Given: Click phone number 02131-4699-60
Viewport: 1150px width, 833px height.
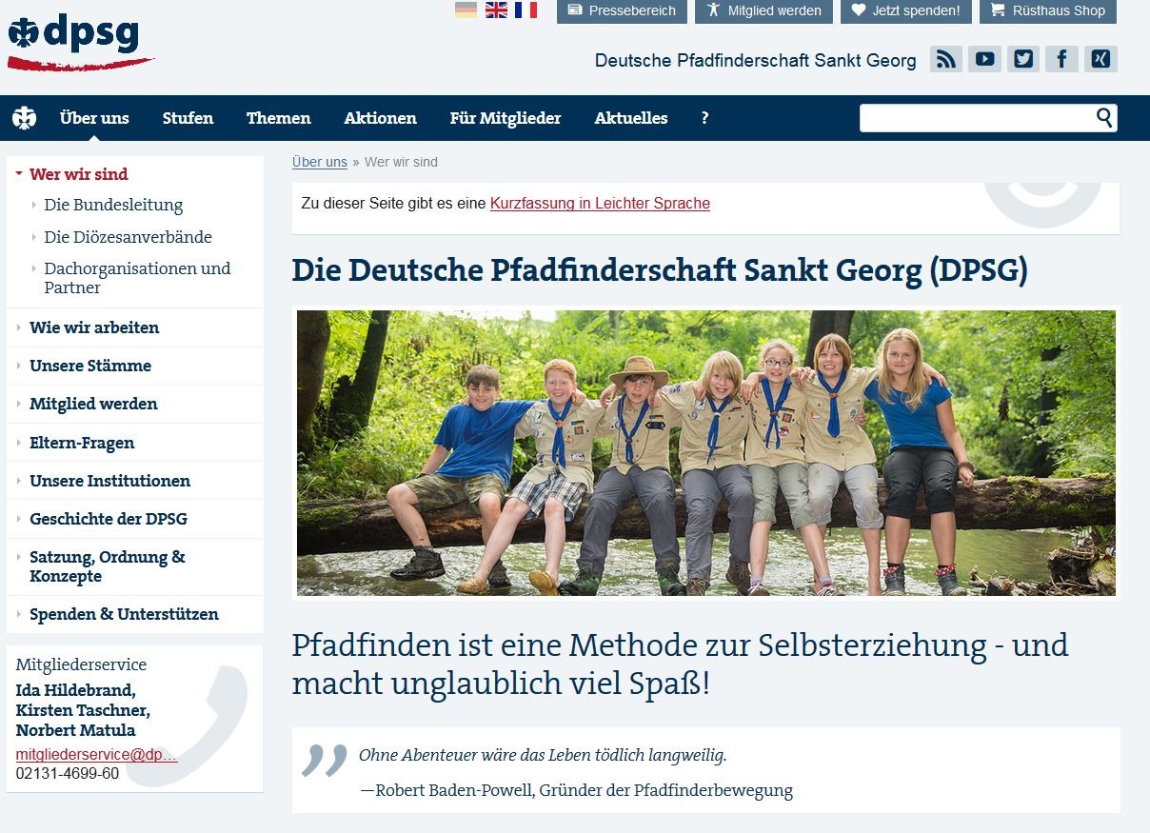Looking at the screenshot, I should (x=68, y=773).
